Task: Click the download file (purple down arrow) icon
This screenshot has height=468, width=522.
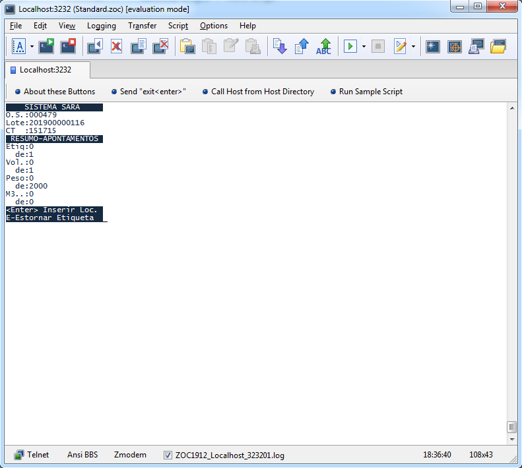Action: tap(280, 46)
